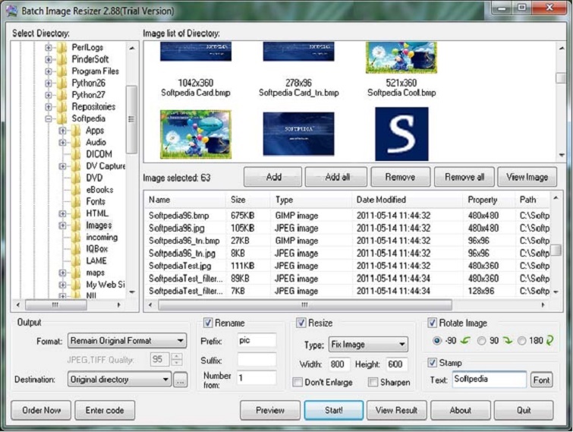The image size is (573, 432).
Task: Click the Python27 folder icon
Action: point(61,96)
